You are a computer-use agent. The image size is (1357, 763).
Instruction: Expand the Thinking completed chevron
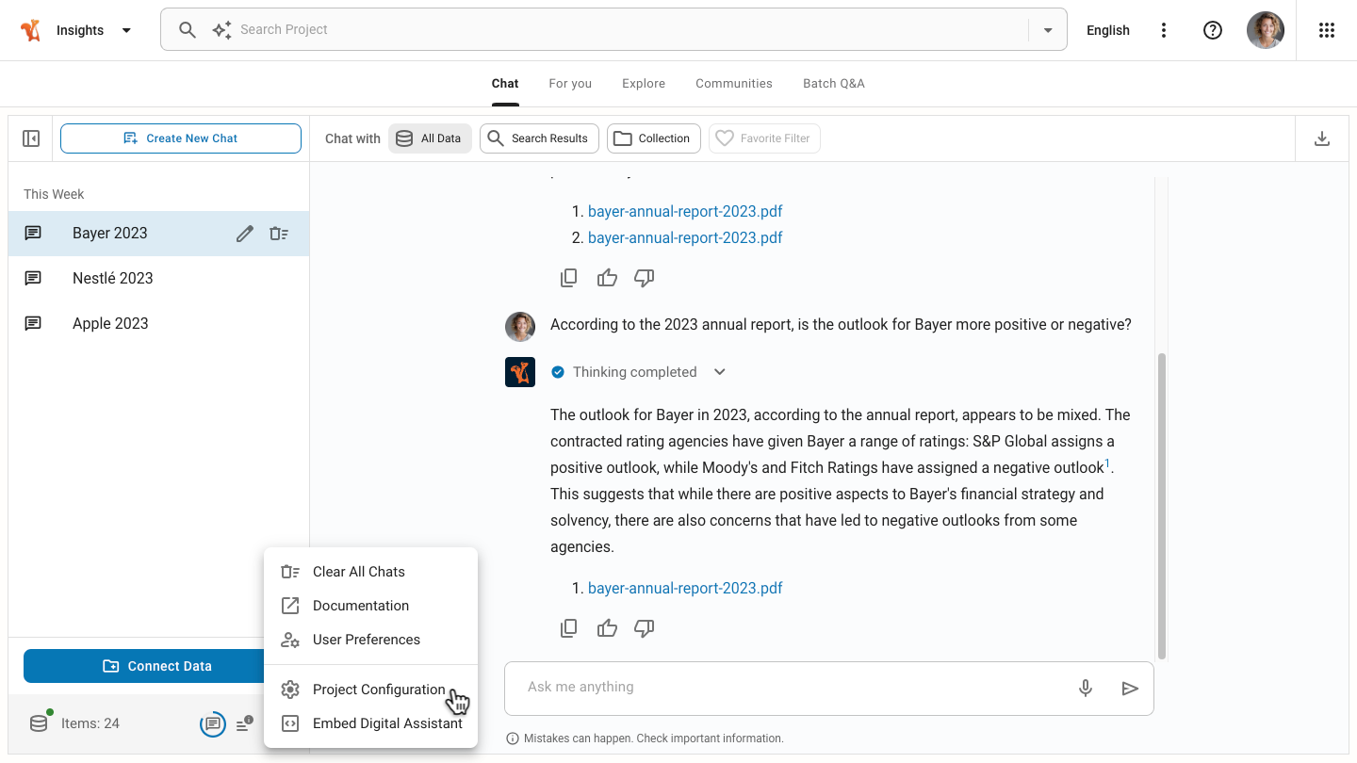(x=720, y=372)
